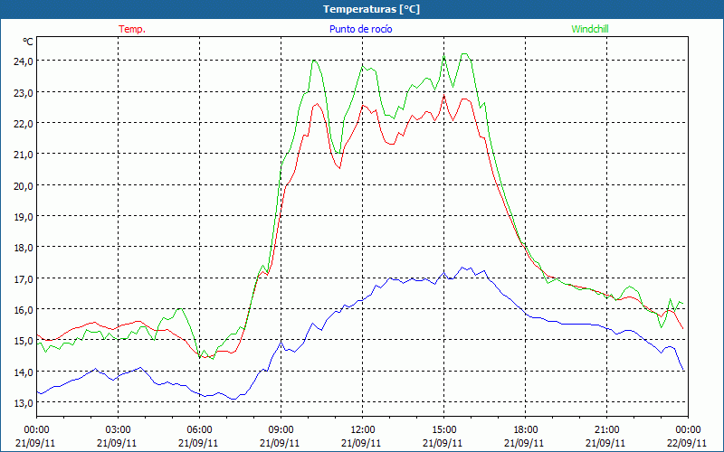Click the 22,0 y-axis value
Image resolution: width=724 pixels, height=452 pixels.
(x=22, y=123)
